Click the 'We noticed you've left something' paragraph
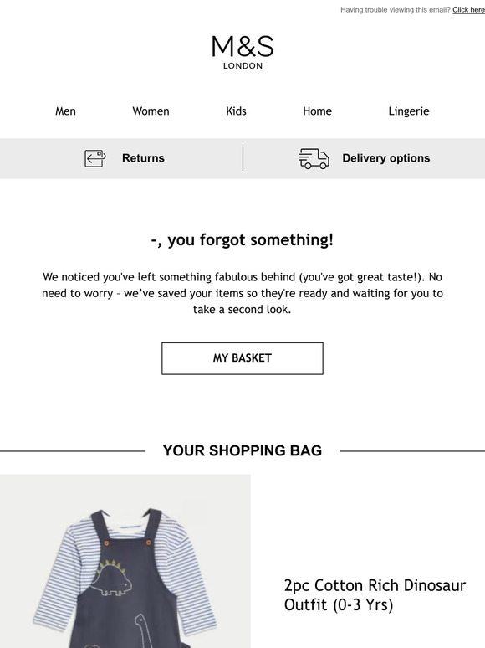The image size is (485, 648). point(242,293)
